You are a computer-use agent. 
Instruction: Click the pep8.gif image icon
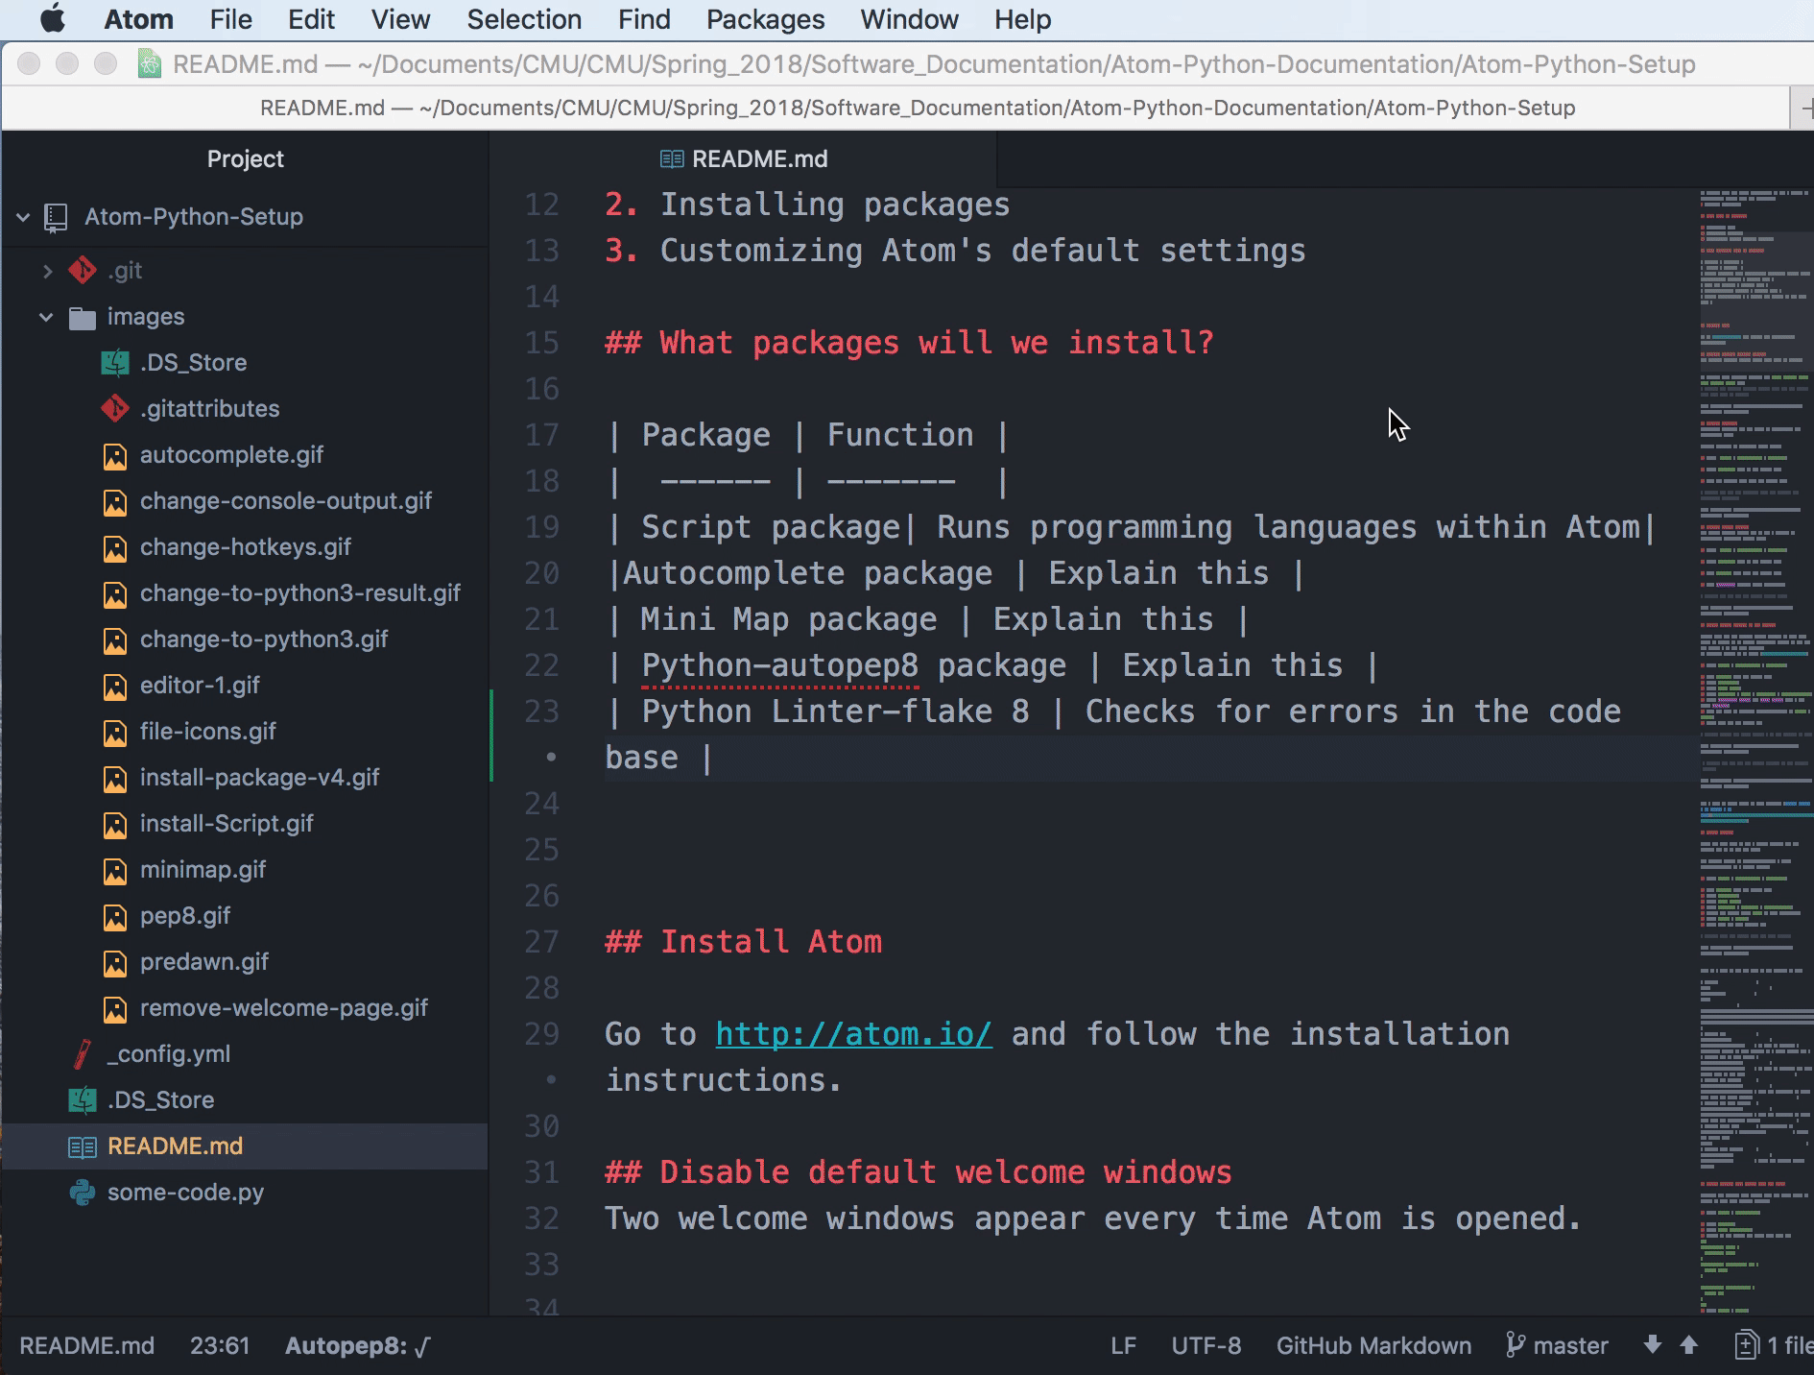point(115,917)
